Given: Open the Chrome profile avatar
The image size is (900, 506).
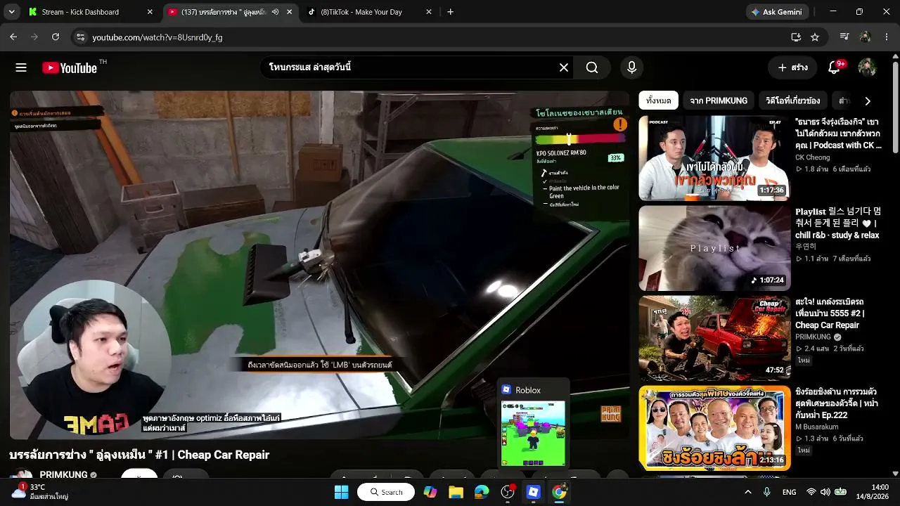Looking at the screenshot, I should (866, 37).
